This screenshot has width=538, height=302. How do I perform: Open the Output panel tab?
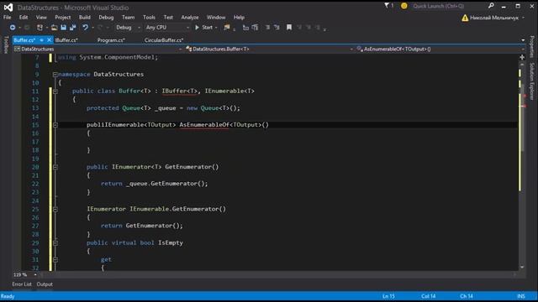pos(45,284)
